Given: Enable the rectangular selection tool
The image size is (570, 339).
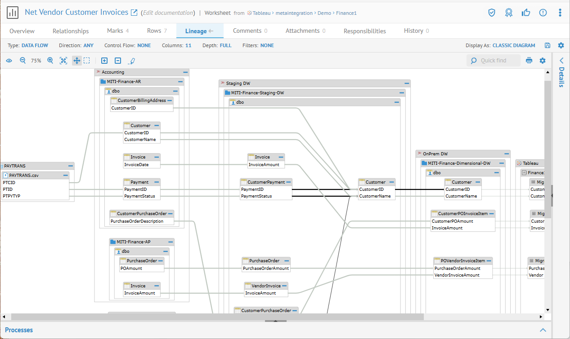Looking at the screenshot, I should point(87,61).
